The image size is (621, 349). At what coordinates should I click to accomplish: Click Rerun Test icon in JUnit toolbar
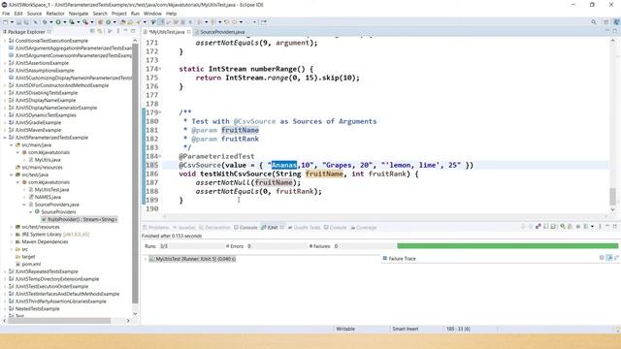(x=563, y=226)
